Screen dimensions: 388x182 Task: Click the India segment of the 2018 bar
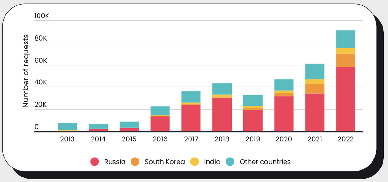point(222,96)
